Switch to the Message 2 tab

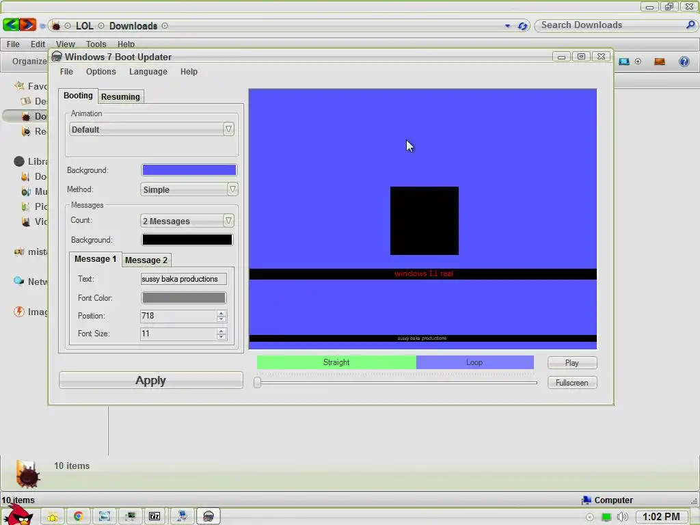(x=146, y=260)
